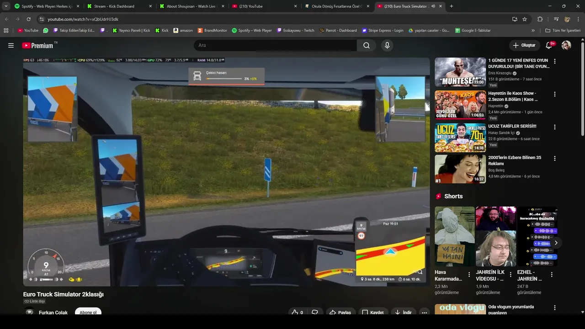Open the account avatar menu
The image size is (585, 329).
(566, 45)
